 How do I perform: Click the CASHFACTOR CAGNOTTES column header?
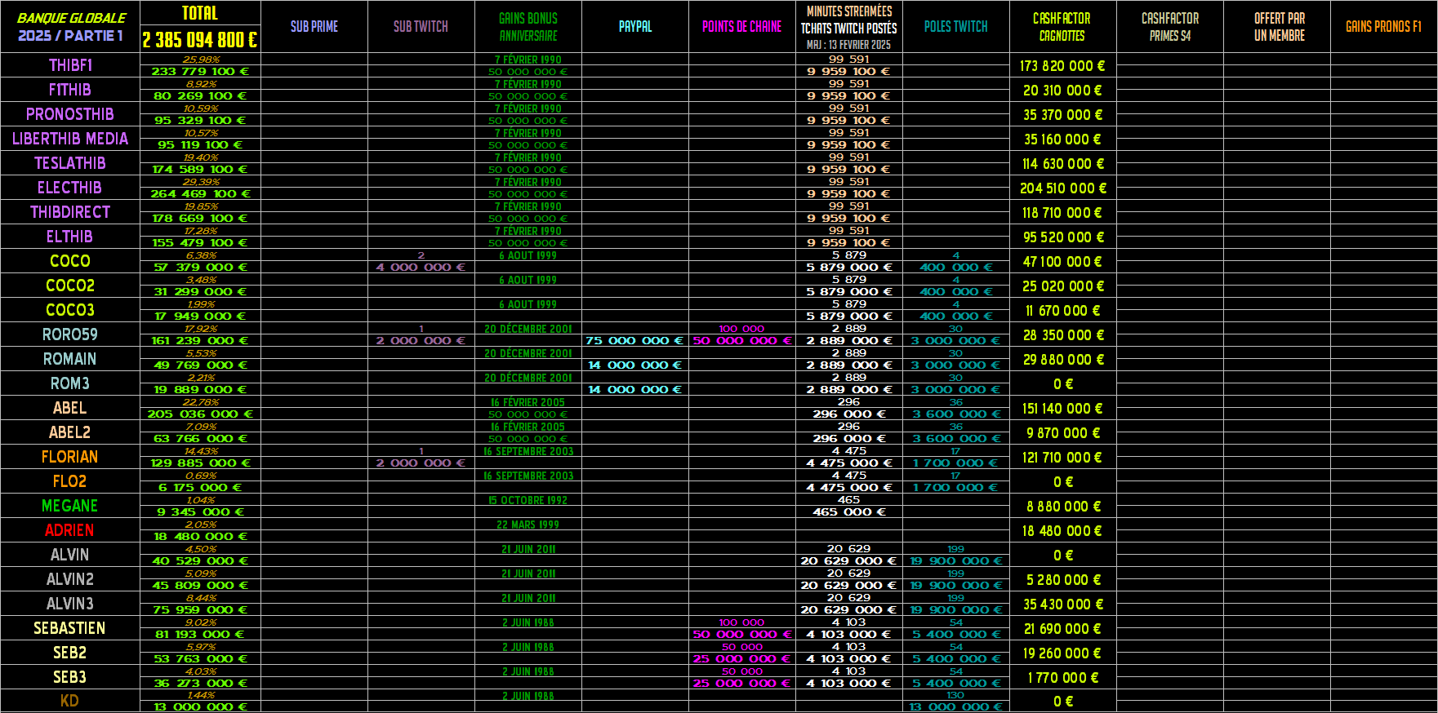pos(1062,27)
